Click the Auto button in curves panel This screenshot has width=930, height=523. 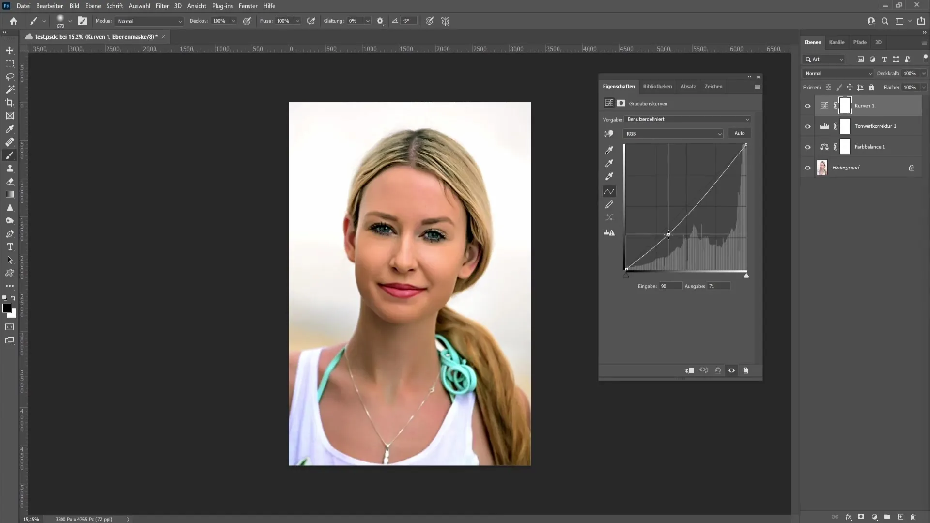740,133
